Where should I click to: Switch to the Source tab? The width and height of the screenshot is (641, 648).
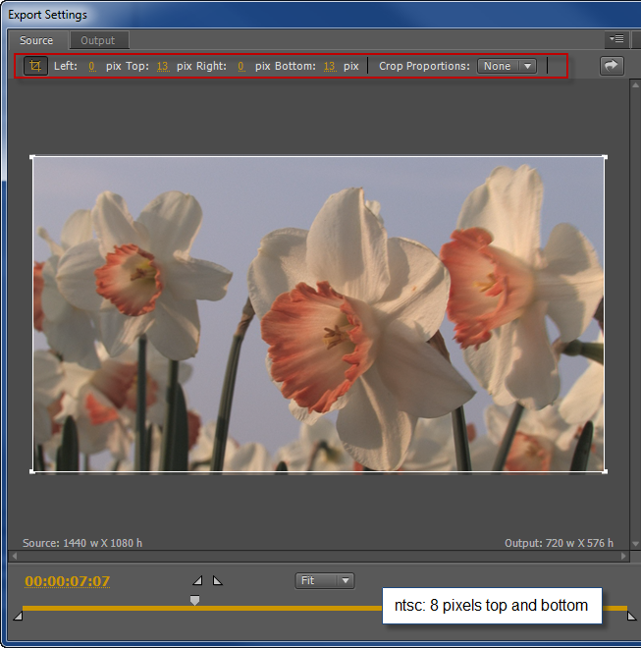(x=37, y=40)
